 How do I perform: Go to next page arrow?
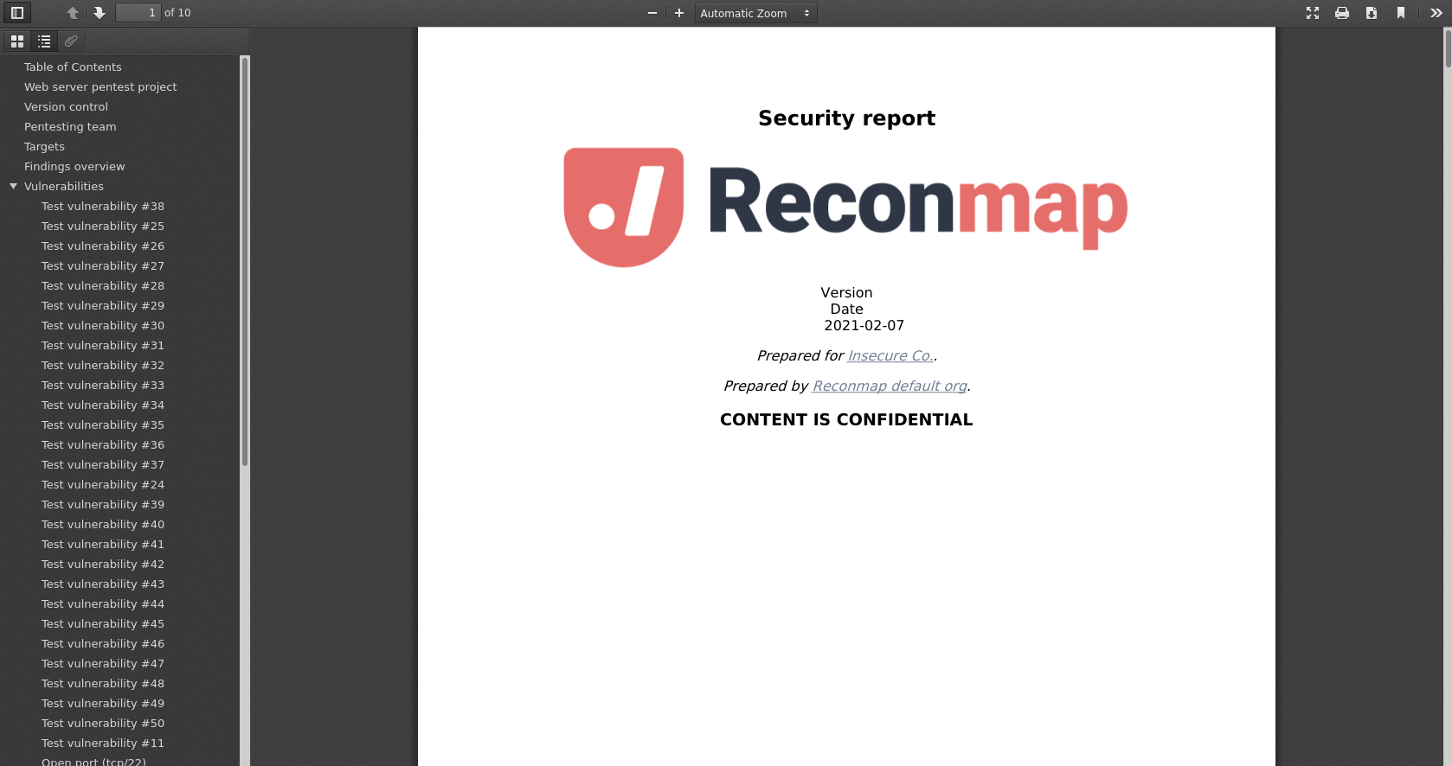pyautogui.click(x=100, y=13)
